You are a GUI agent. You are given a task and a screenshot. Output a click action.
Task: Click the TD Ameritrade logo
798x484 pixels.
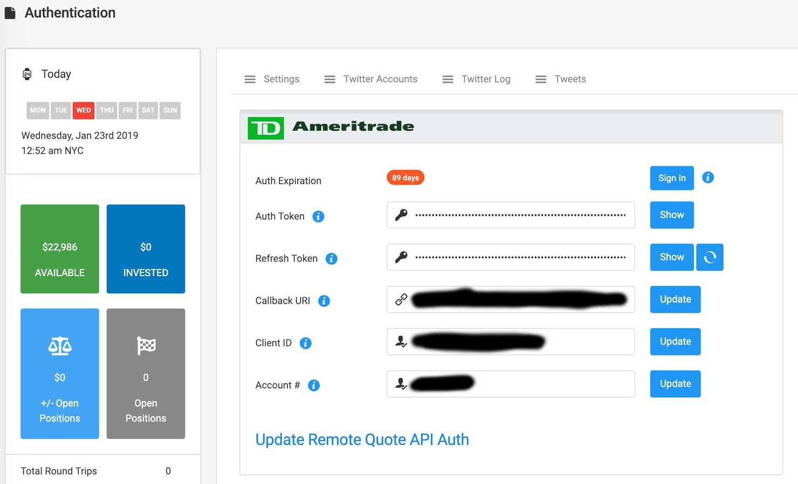(331, 128)
